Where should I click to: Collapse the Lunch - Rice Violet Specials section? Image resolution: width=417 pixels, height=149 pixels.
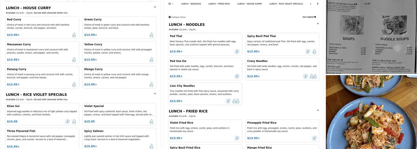click(155, 94)
